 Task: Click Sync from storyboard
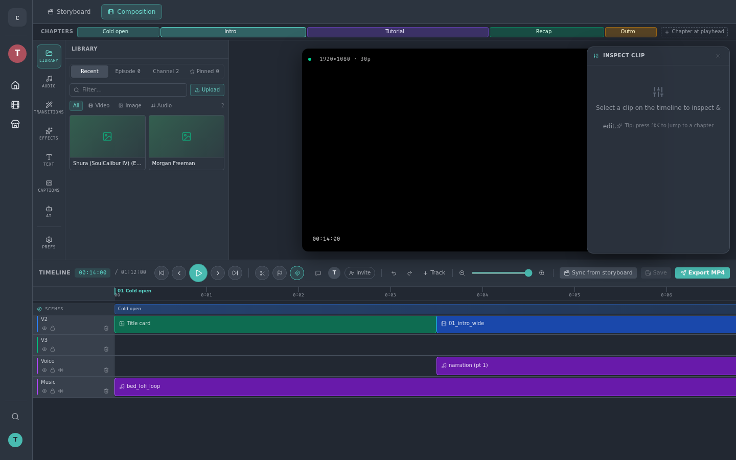[x=598, y=273]
